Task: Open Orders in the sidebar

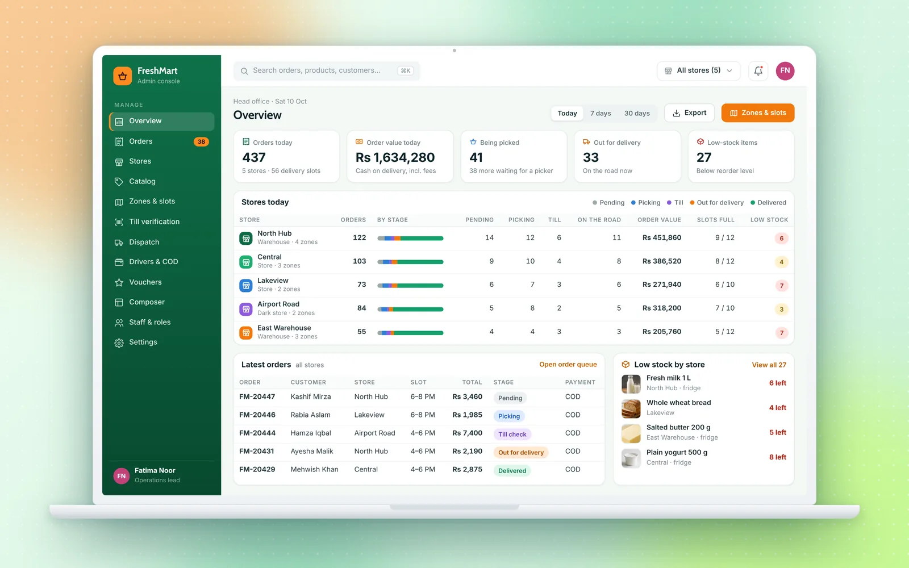Action: point(162,141)
